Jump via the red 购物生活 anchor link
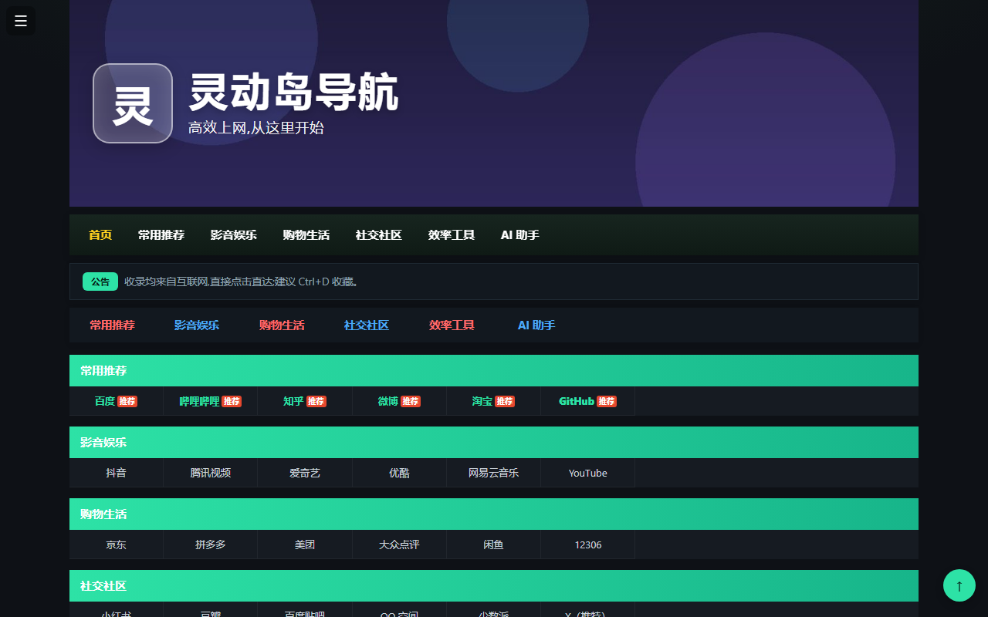This screenshot has width=988, height=617. 282,325
